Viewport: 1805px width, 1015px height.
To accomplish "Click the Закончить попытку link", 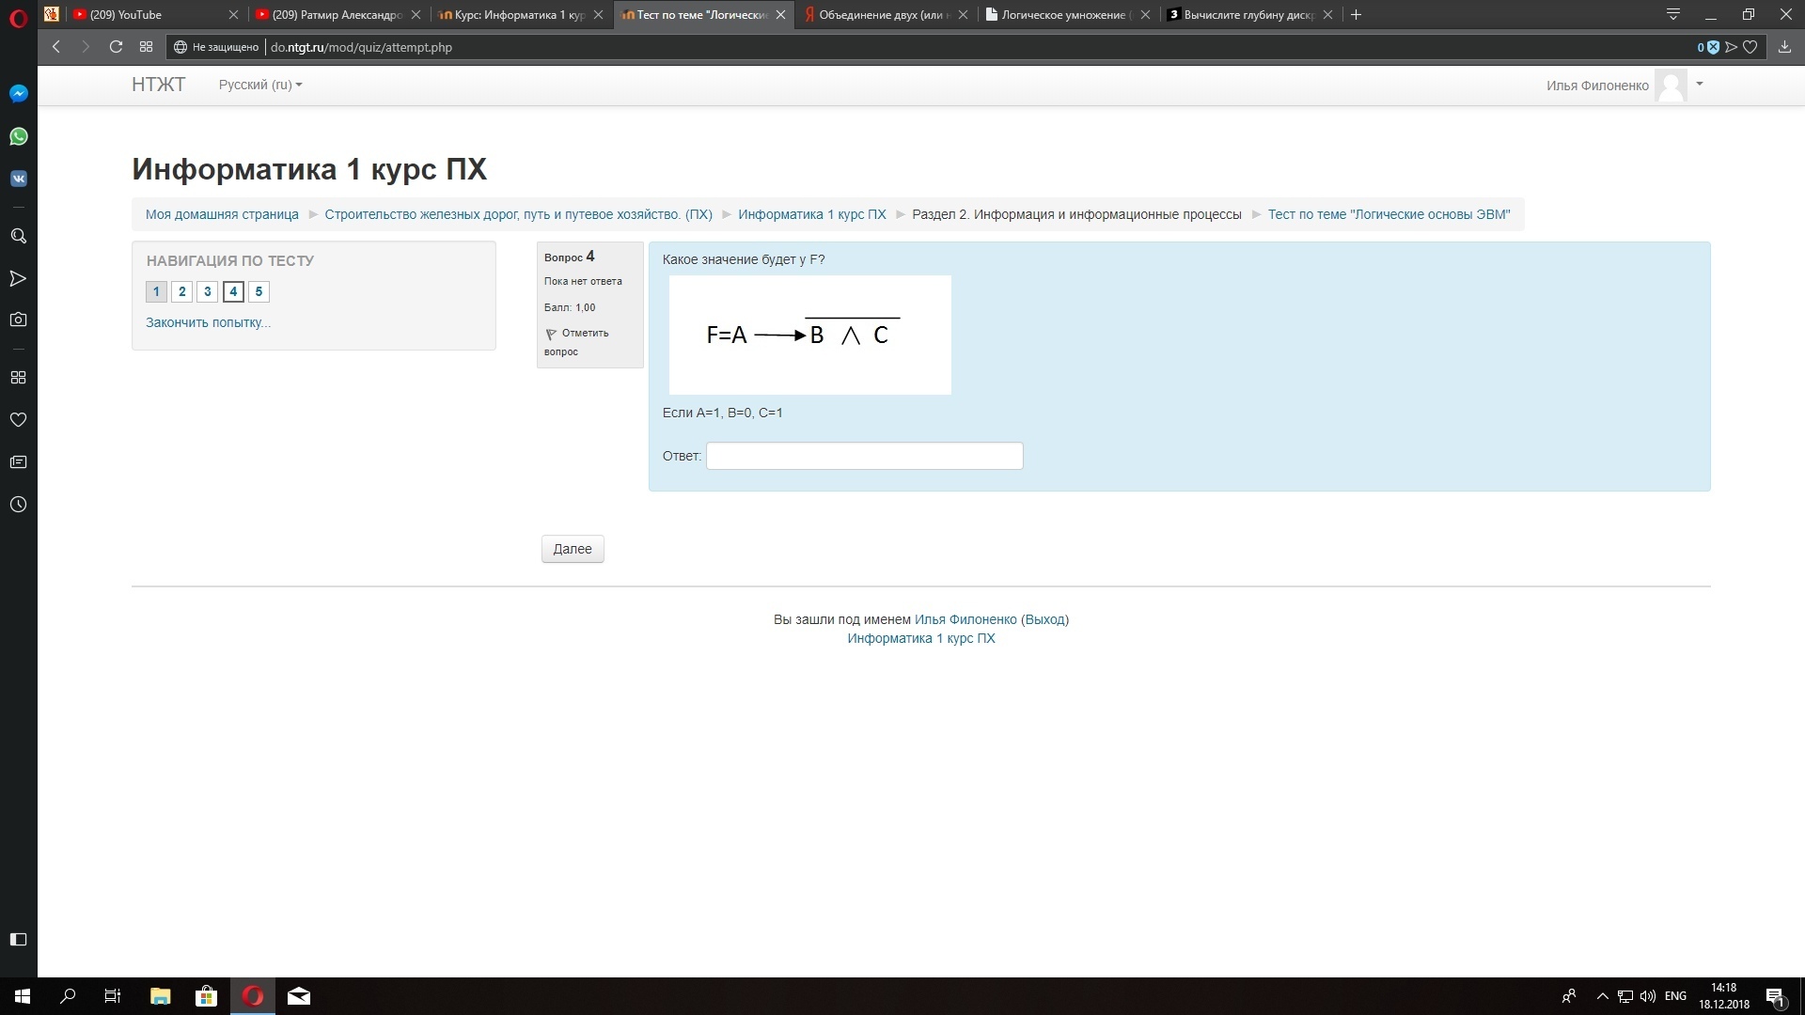I will pos(208,322).
